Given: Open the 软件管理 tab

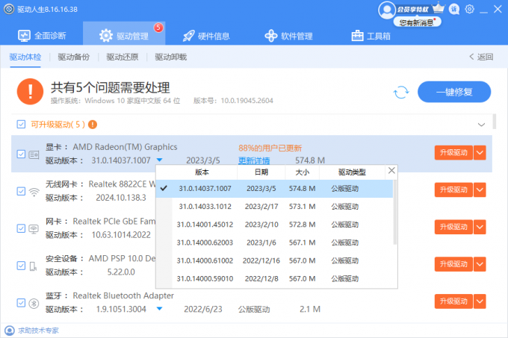Looking at the screenshot, I should (x=288, y=36).
